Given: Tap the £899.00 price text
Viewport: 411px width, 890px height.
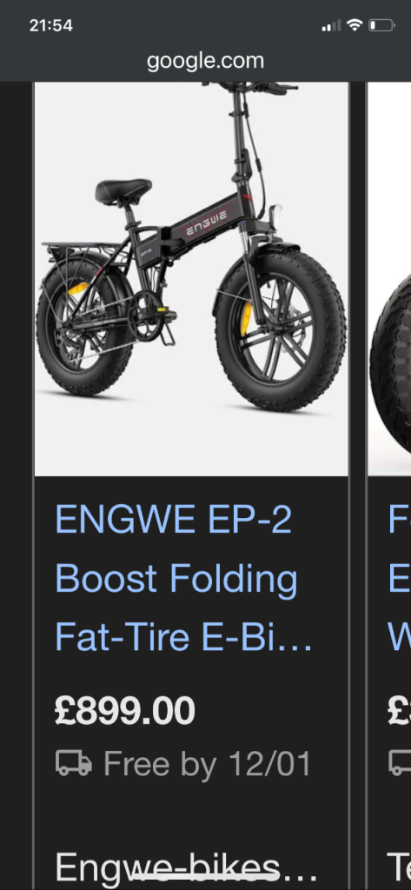Looking at the screenshot, I should (x=125, y=711).
